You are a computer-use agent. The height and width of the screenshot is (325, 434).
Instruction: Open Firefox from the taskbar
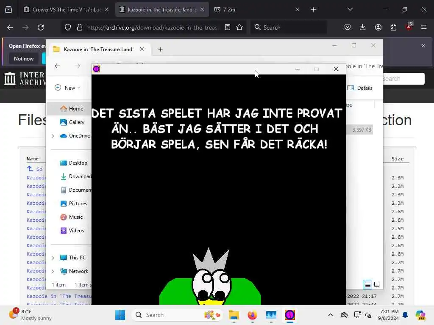253,315
